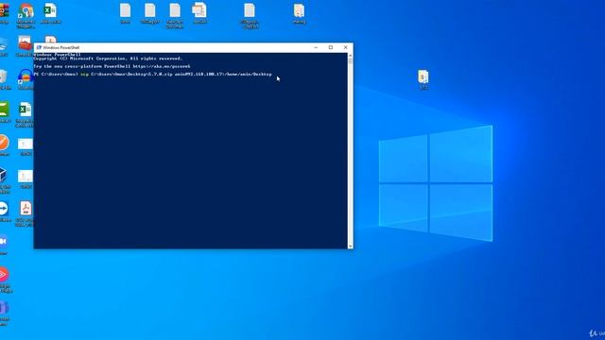Maximize the Windows PowerShell window

[x=331, y=47]
